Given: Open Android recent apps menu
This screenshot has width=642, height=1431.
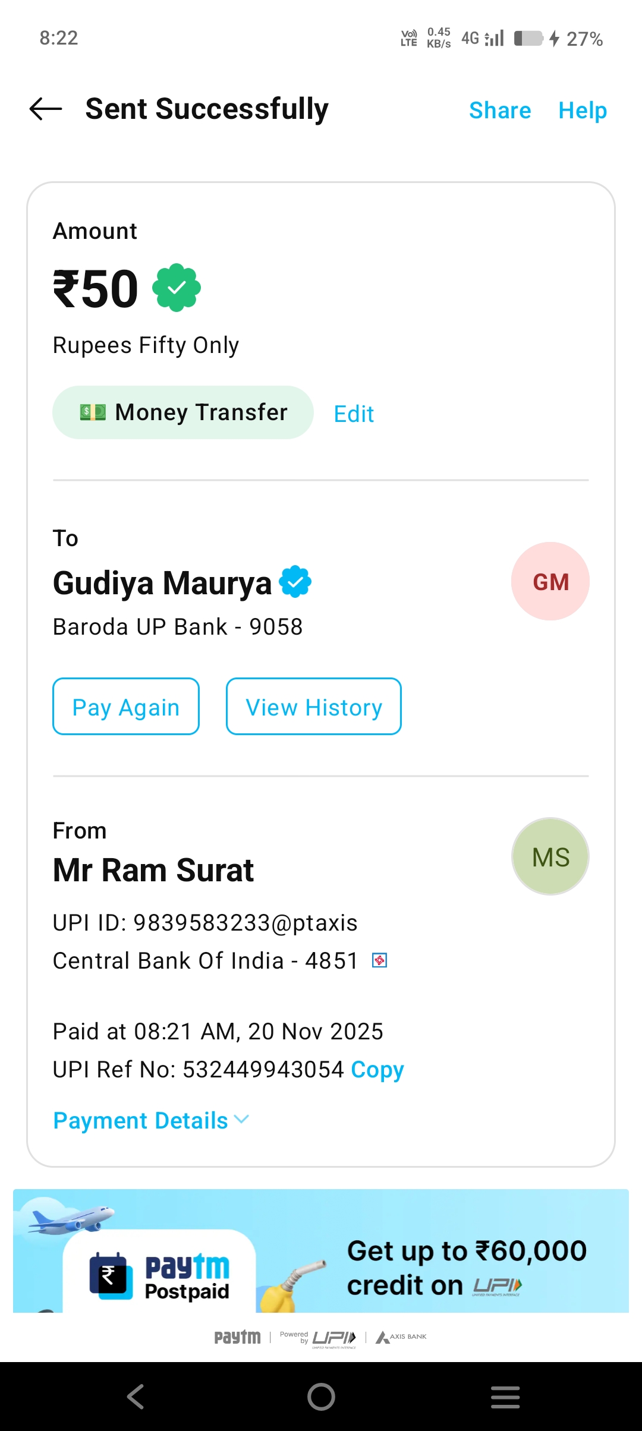Looking at the screenshot, I should click(505, 1397).
